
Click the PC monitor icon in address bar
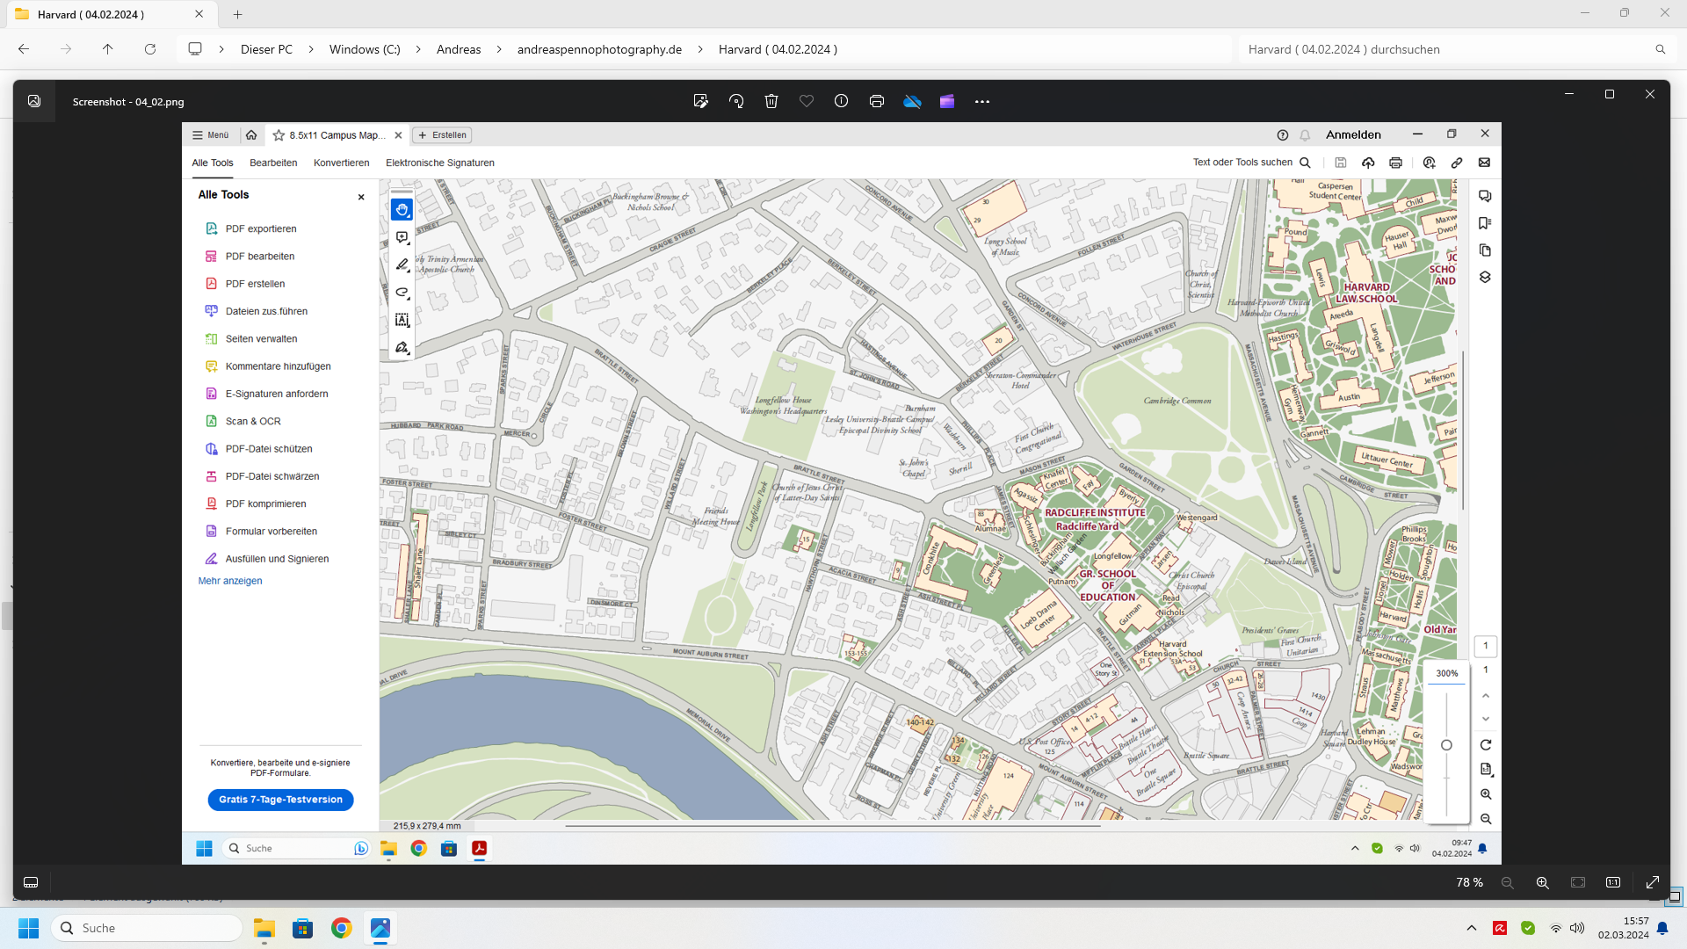[x=195, y=49]
